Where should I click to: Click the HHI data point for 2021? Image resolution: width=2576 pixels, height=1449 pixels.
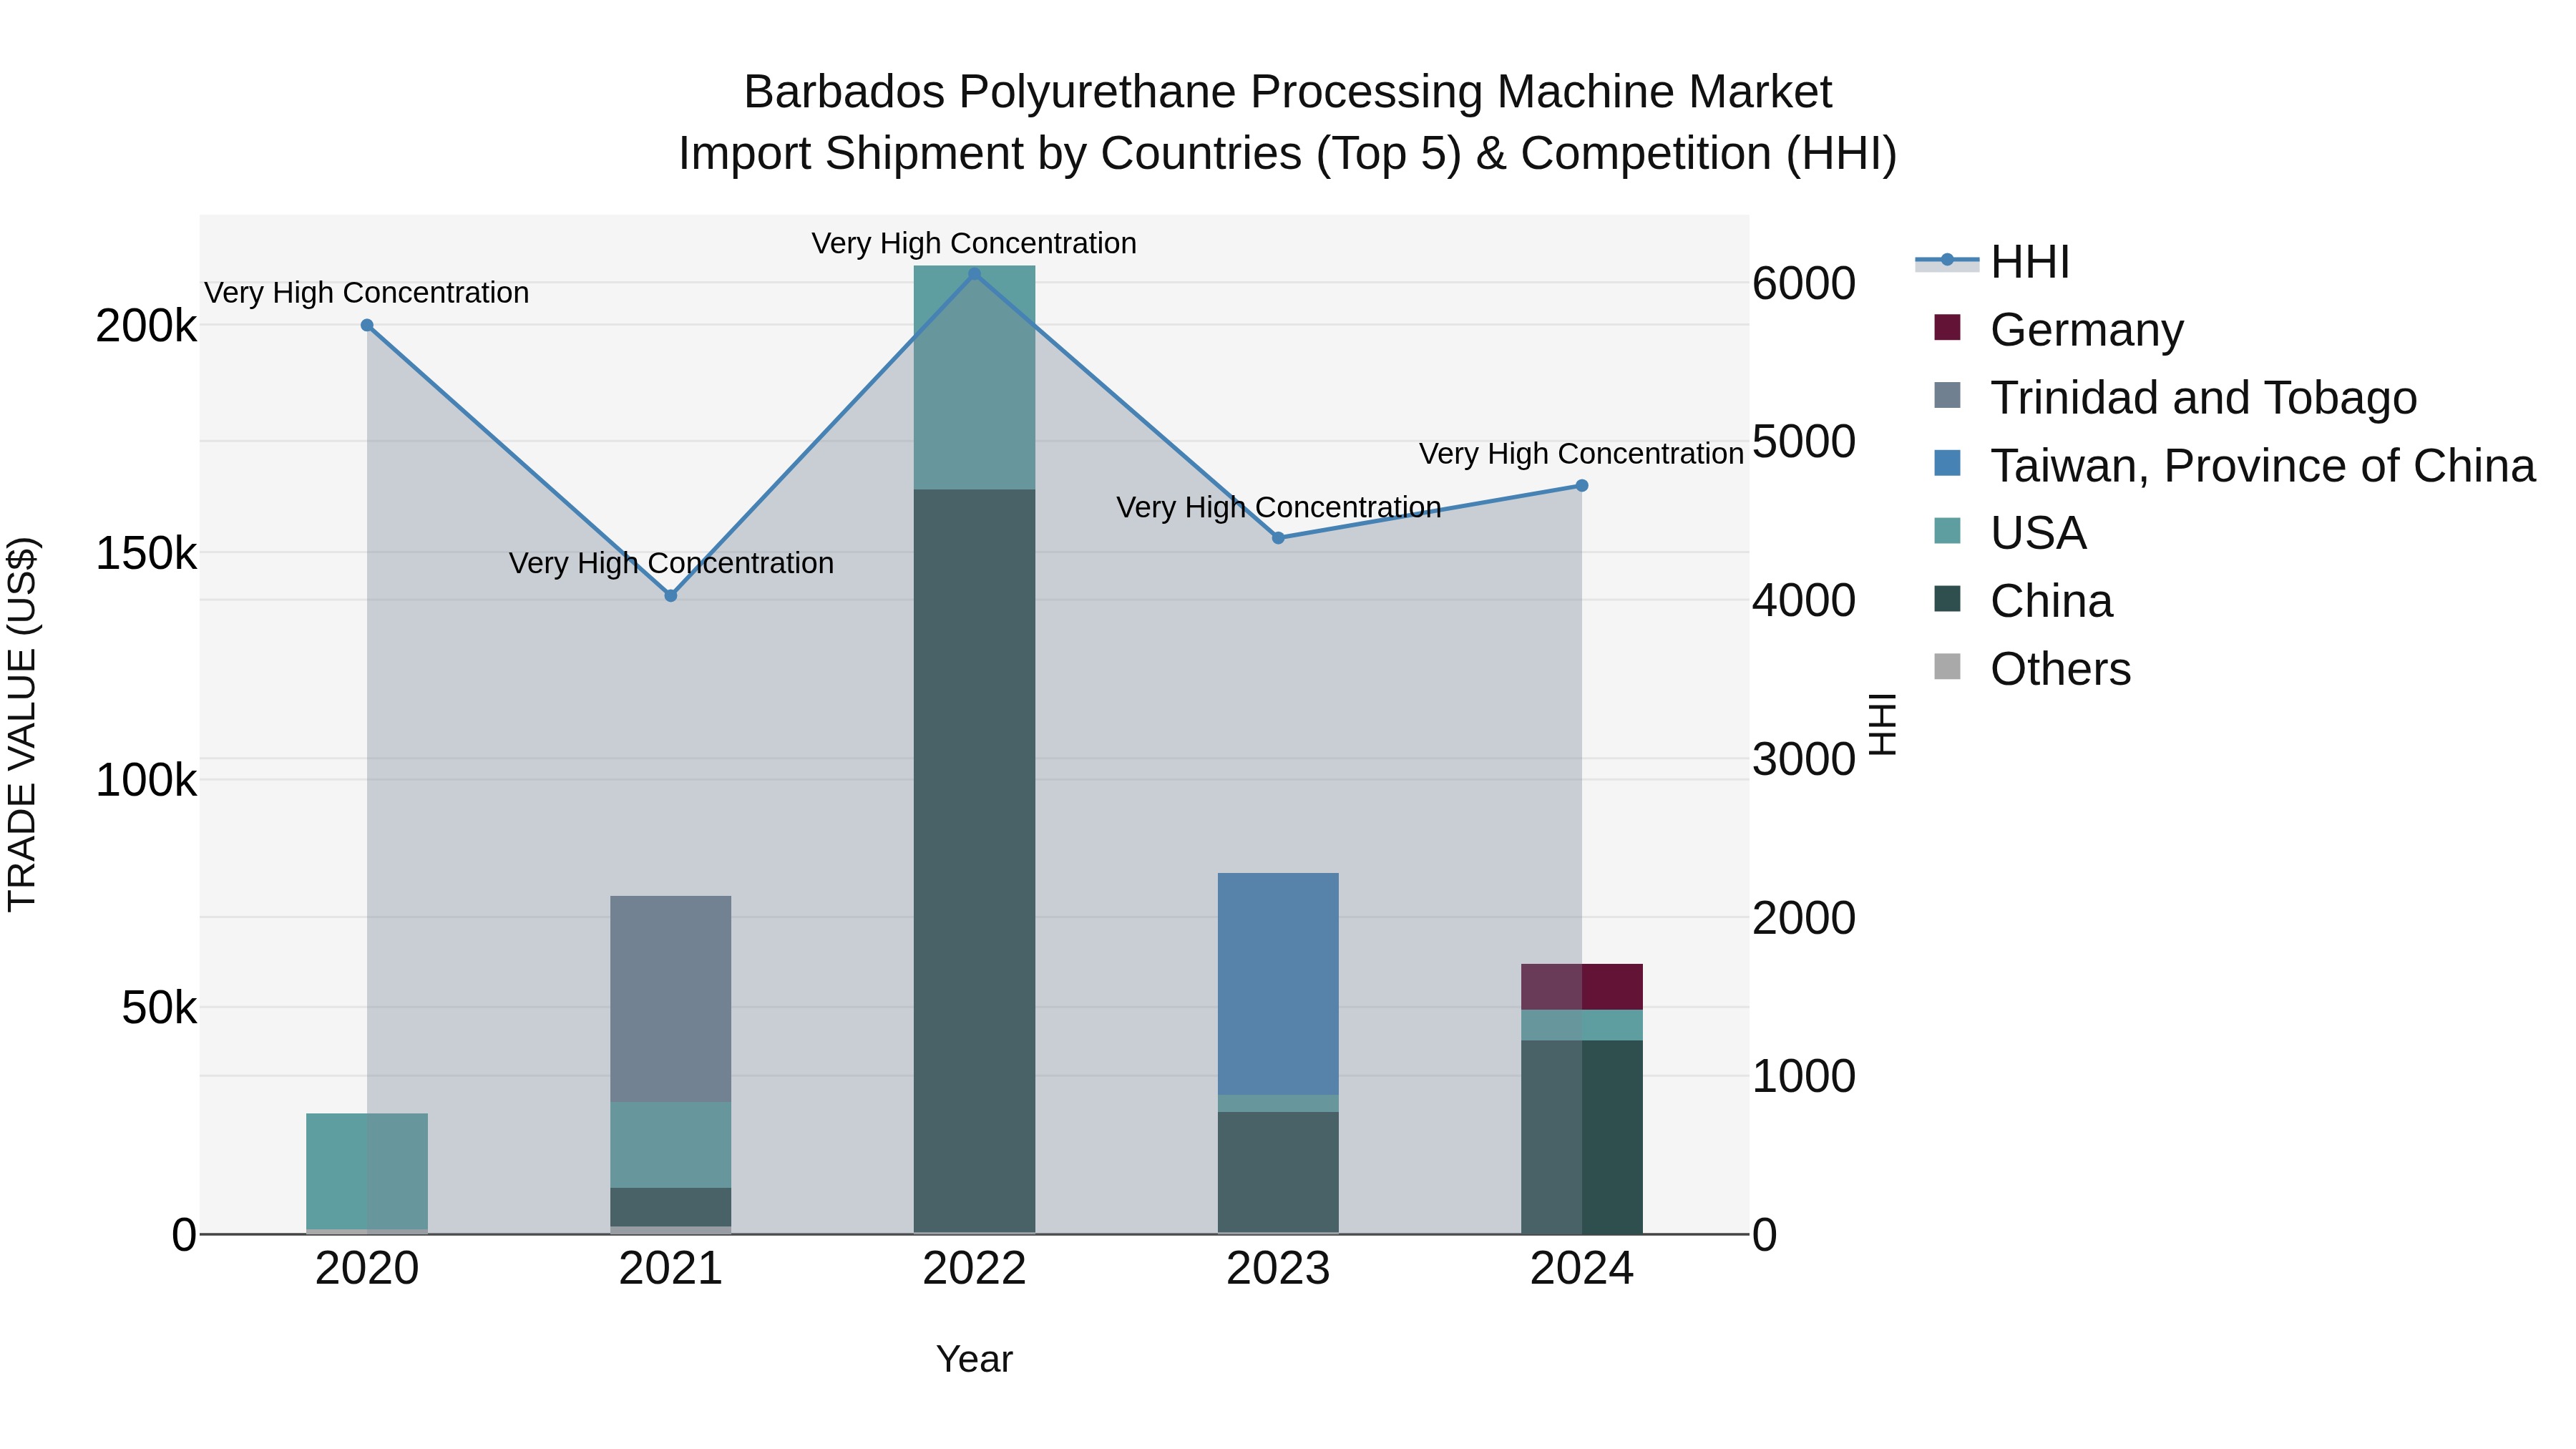671,596
